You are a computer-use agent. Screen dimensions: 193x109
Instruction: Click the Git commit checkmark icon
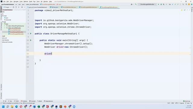coord(175,4)
